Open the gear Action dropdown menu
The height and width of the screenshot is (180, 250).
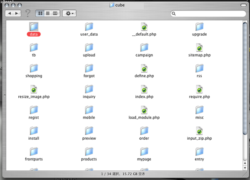pos(69,13)
